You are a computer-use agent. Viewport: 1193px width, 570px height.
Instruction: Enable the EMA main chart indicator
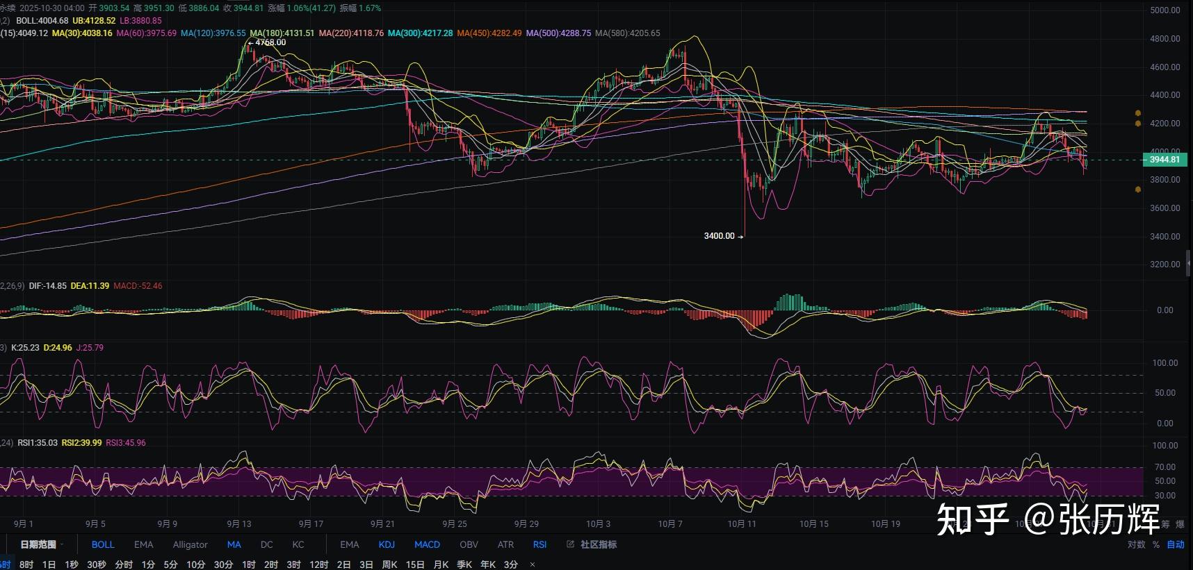tap(143, 544)
